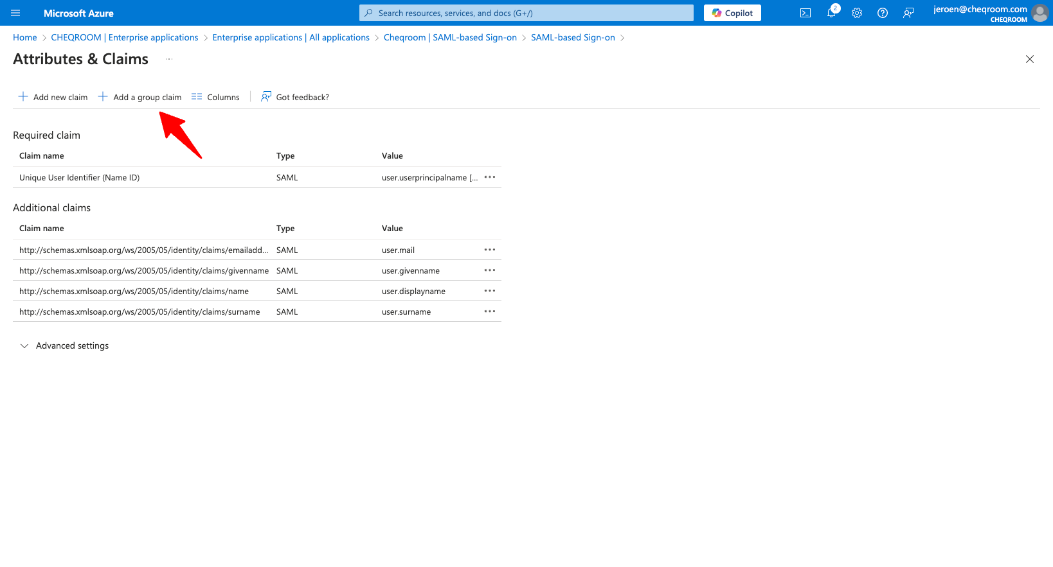Open the givenname claim row

(x=144, y=270)
